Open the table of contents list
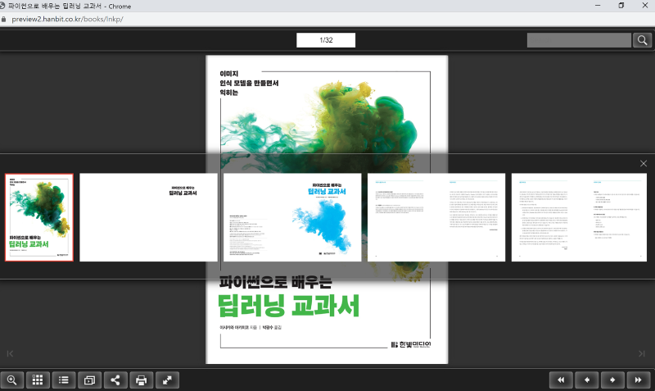 pyautogui.click(x=64, y=380)
